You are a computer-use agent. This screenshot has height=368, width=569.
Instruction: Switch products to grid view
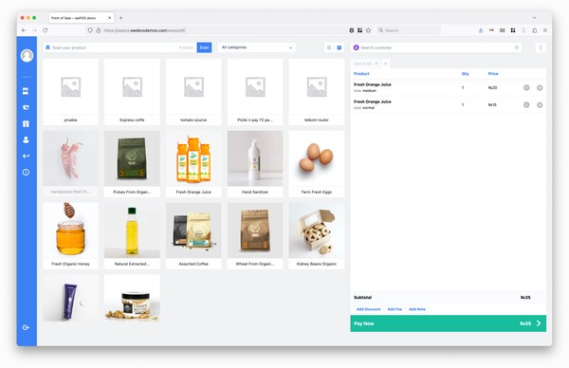tap(340, 47)
